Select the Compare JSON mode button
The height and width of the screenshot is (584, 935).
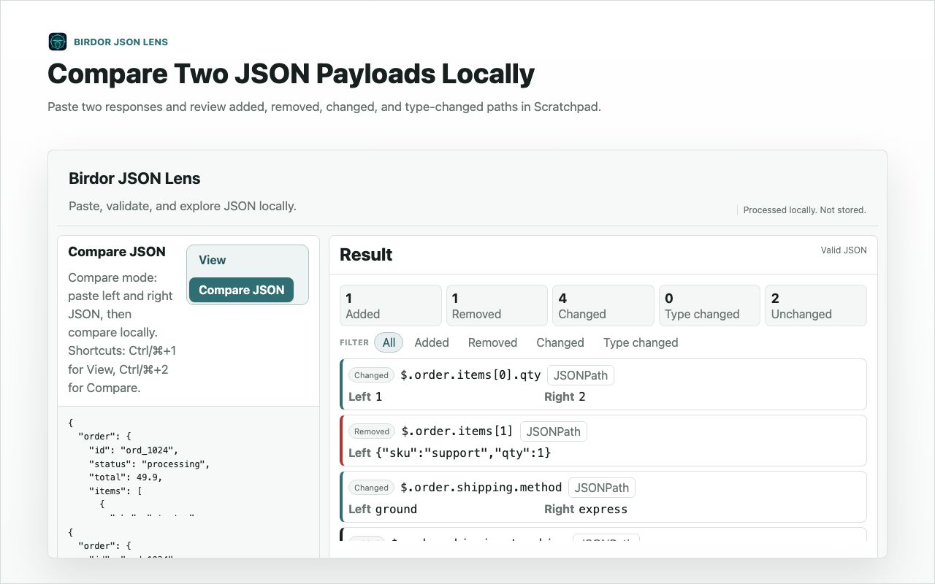coord(241,290)
